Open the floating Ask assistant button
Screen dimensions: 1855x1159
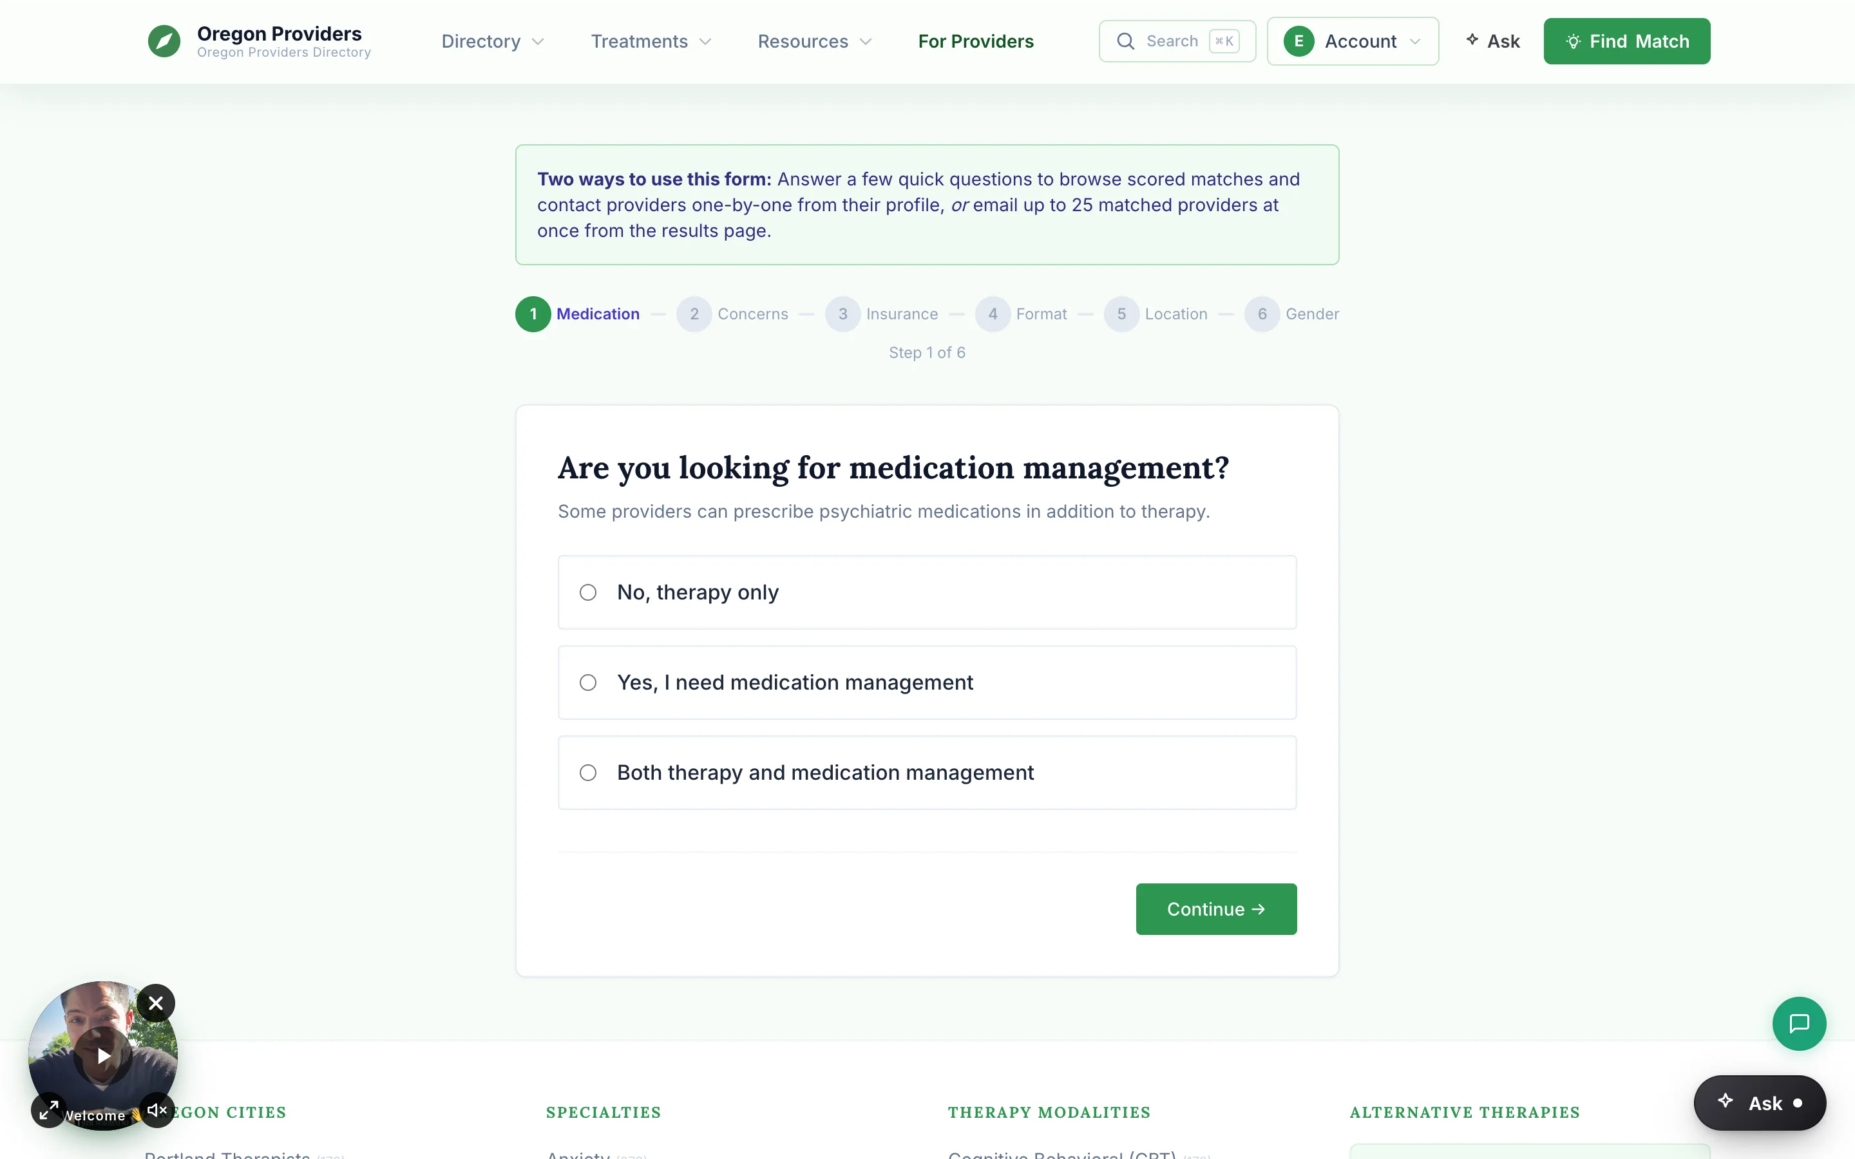click(1759, 1103)
